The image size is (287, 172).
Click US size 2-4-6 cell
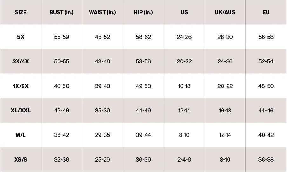click(x=184, y=159)
